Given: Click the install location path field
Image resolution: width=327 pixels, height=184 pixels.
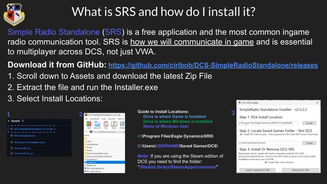Looking at the screenshot, I should tap(268, 123).
